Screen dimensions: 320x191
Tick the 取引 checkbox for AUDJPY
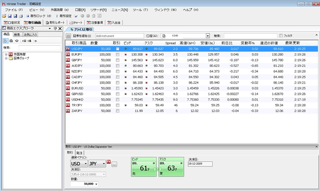[118, 65]
